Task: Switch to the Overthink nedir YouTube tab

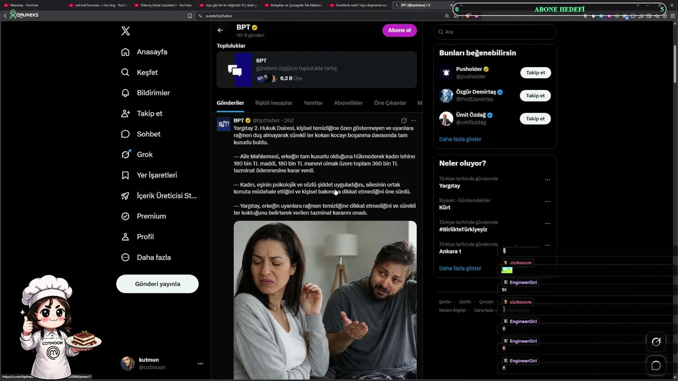Action: pyautogui.click(x=359, y=5)
